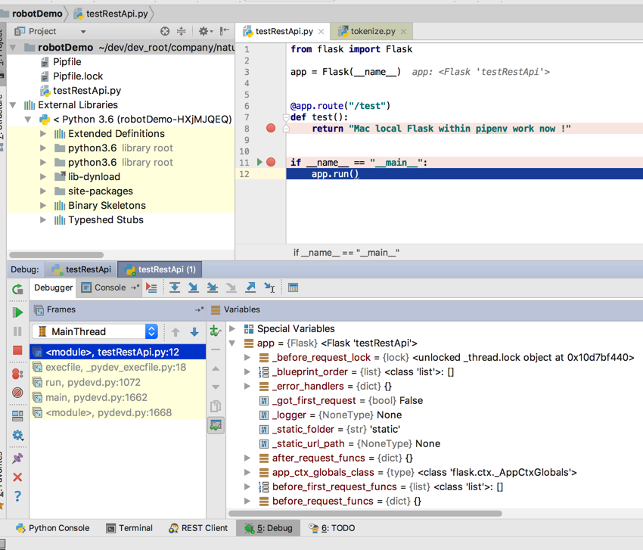Toggle the Pin Tab icon in debug sidebar
The height and width of the screenshot is (550, 643).
17,458
